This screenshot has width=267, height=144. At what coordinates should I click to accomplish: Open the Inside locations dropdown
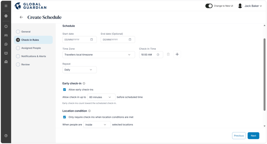97,124
